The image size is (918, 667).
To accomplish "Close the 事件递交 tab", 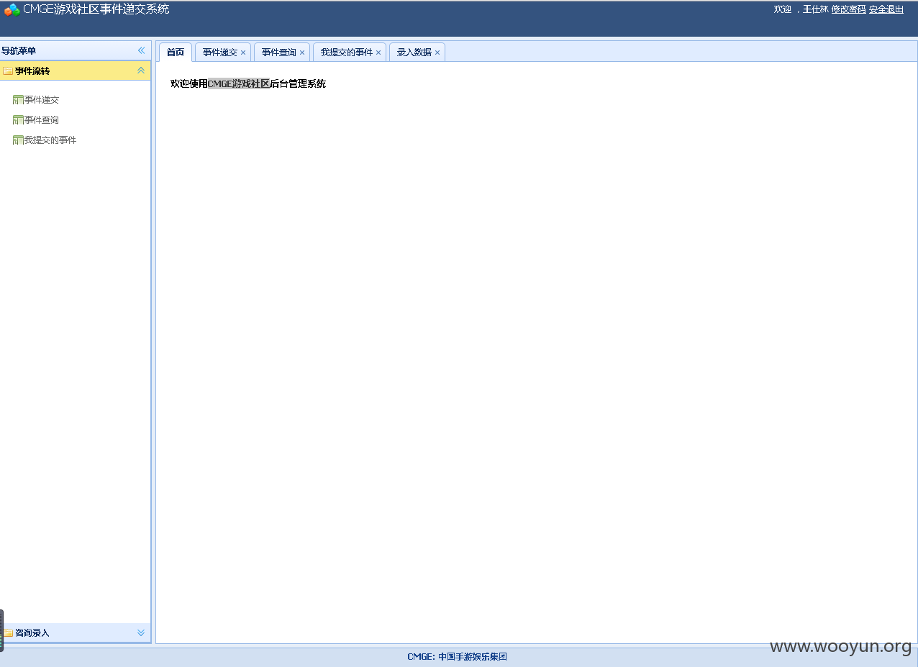I will point(243,53).
